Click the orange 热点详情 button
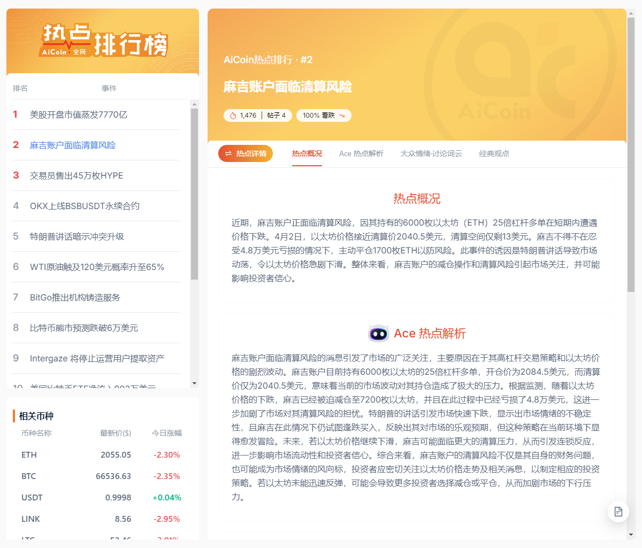This screenshot has width=642, height=548. (x=245, y=153)
